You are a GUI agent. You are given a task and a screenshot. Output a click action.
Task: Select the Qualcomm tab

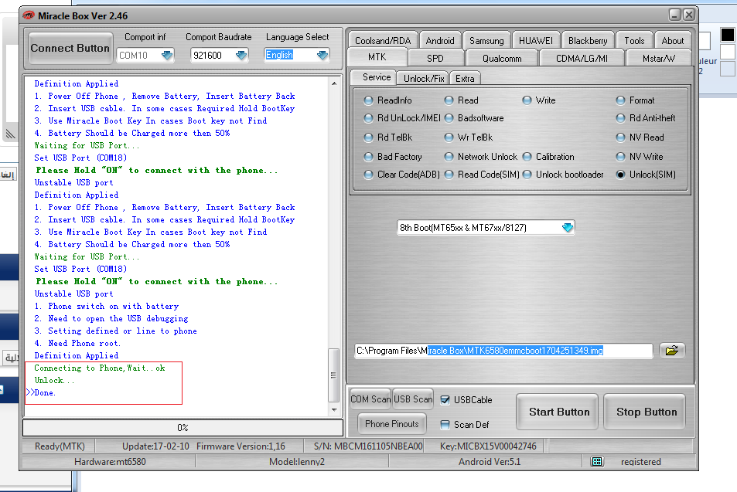[502, 58]
